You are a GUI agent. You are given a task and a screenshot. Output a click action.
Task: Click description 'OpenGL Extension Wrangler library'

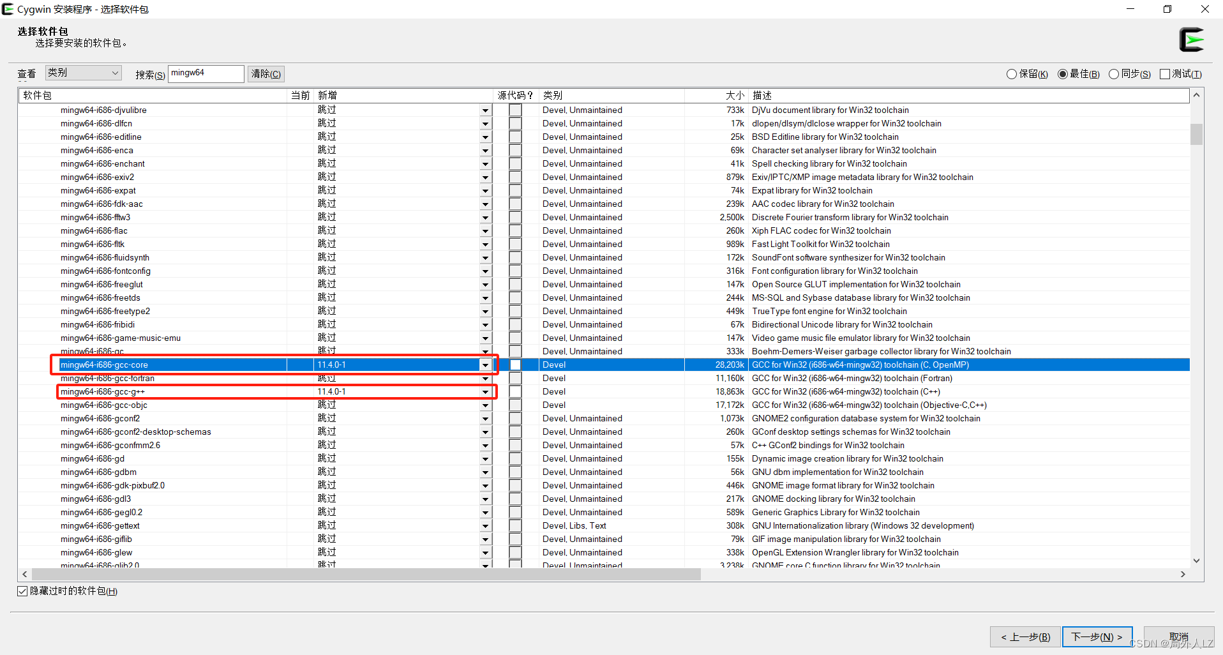tap(855, 553)
